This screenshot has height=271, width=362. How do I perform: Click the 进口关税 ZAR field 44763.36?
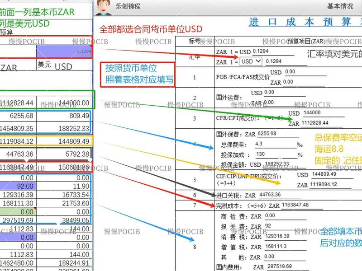click(x=280, y=195)
